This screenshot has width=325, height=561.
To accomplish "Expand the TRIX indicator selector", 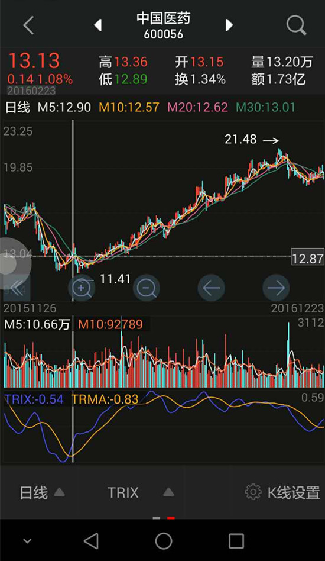I will point(141,493).
